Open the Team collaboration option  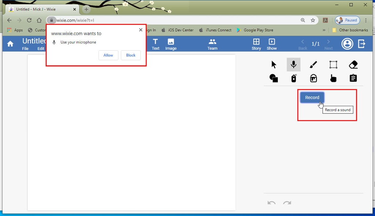click(x=212, y=45)
